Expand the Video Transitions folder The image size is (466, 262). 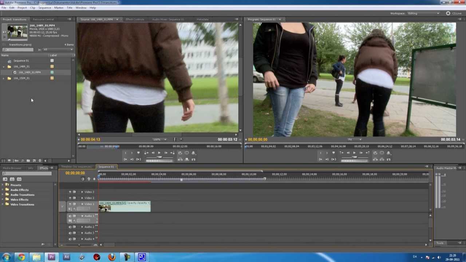click(x=3, y=204)
